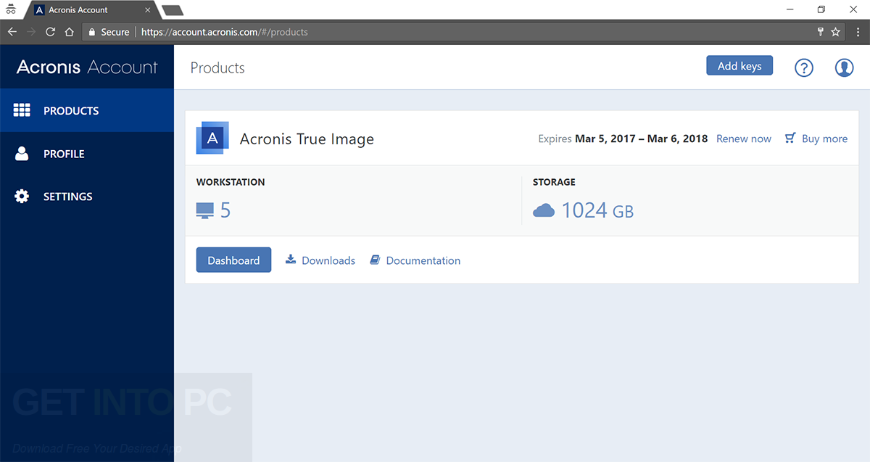This screenshot has height=462, width=870.
Task: Open the Downloads link
Action: click(328, 260)
